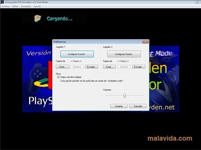Click Configurar Control for Jugador 2
Viewport: 201px width, 150px height.
pyautogui.click(x=124, y=54)
